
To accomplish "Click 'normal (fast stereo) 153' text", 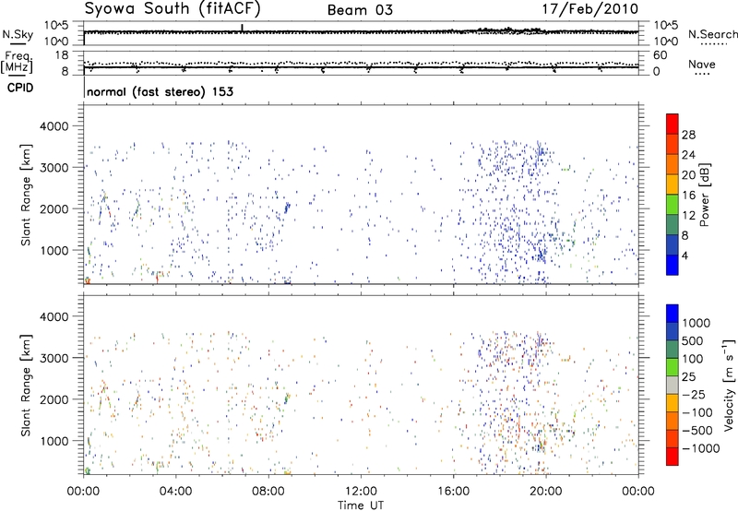I will [x=160, y=91].
